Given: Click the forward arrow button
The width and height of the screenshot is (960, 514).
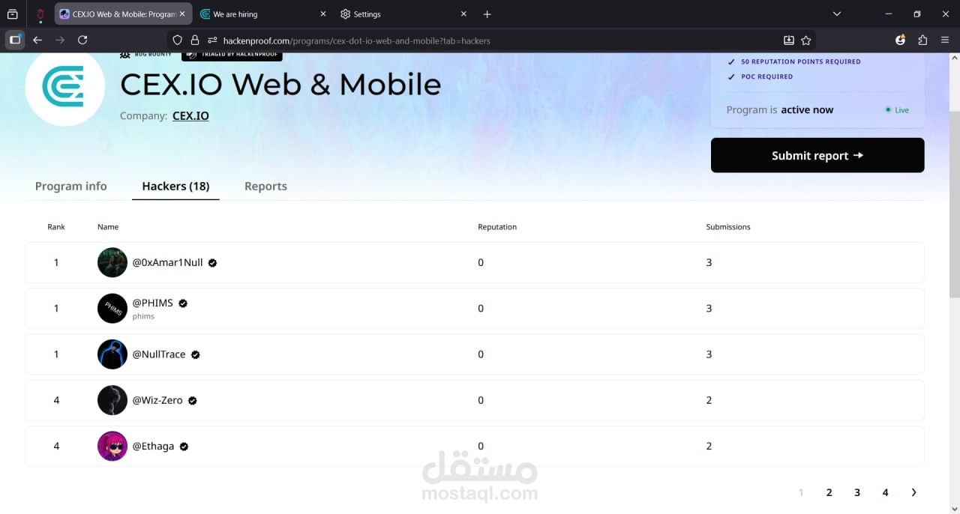Looking at the screenshot, I should 60,40.
